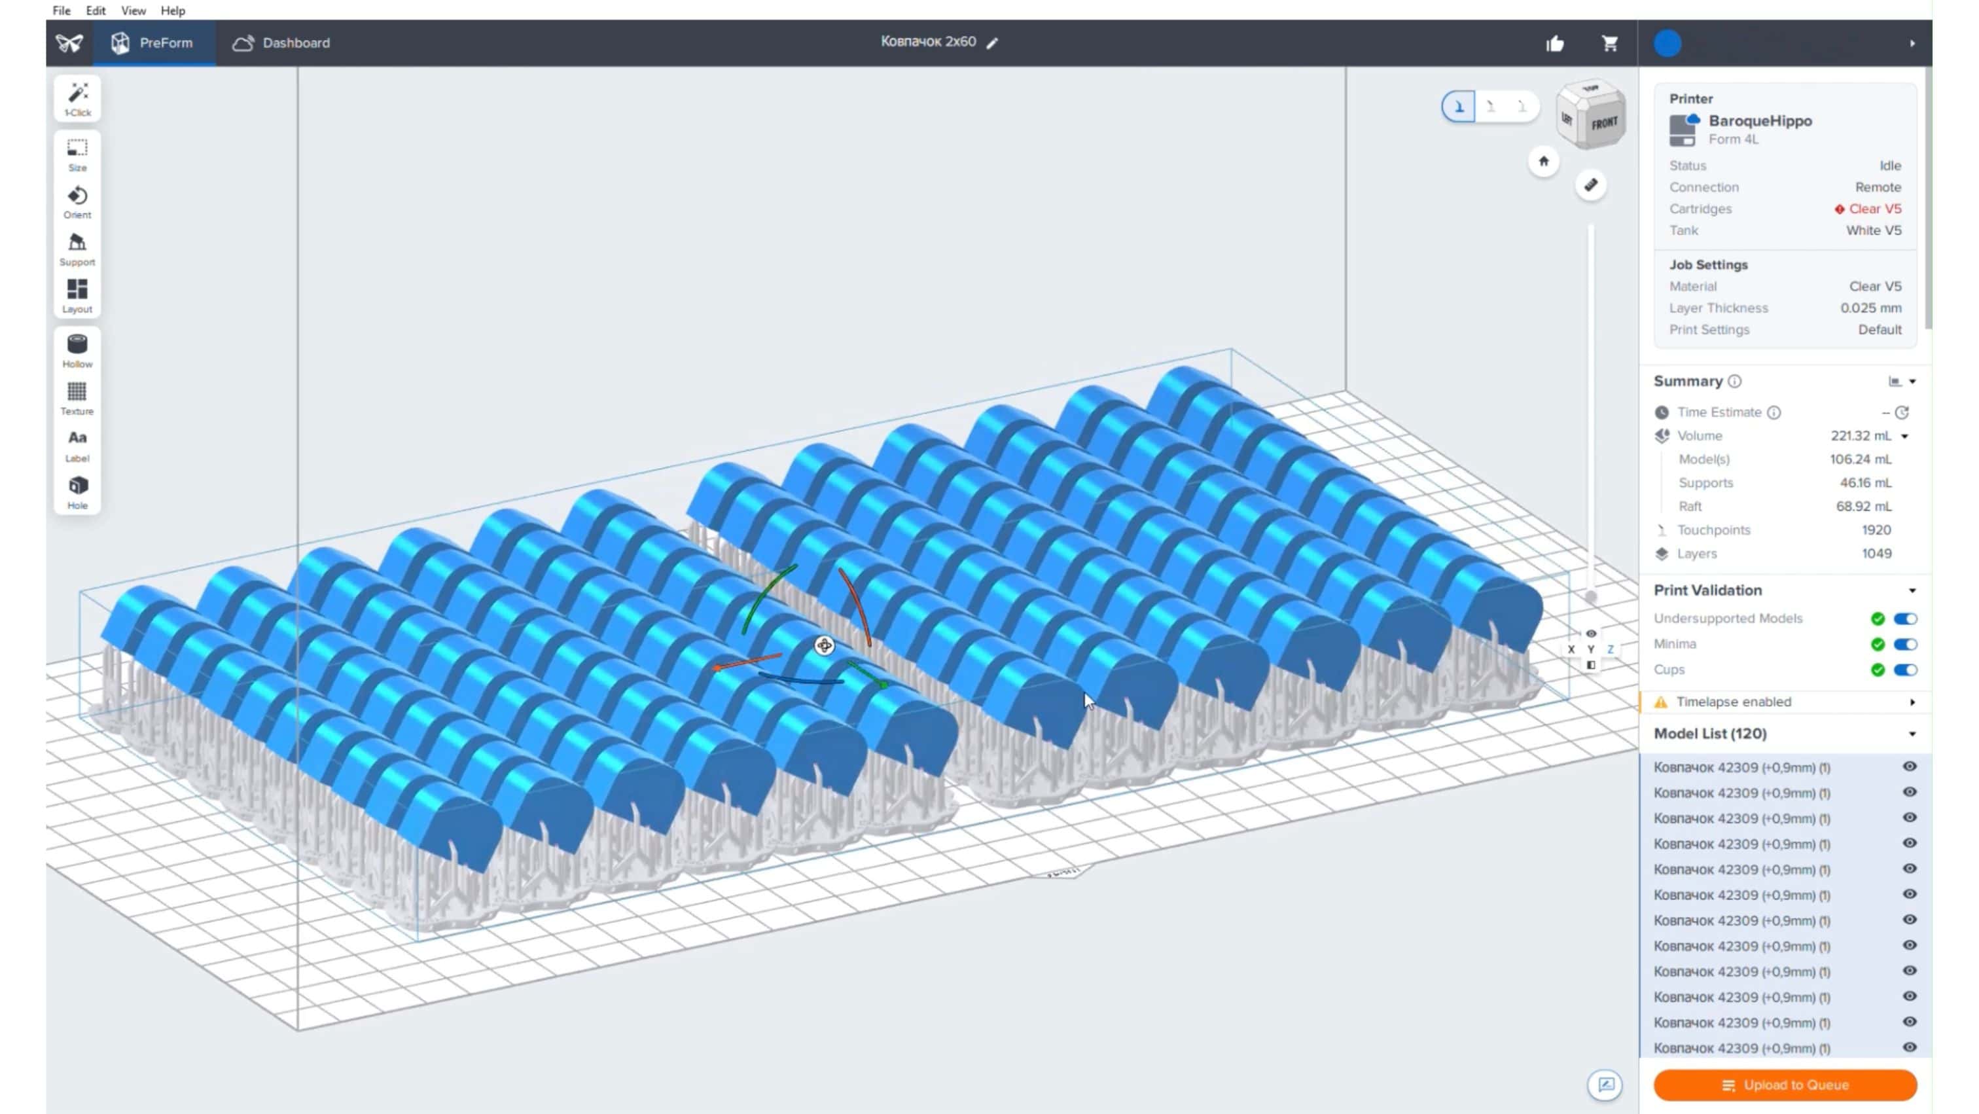Switch to the Dashboard tab
The height and width of the screenshot is (1114, 1979).
pyautogui.click(x=295, y=43)
